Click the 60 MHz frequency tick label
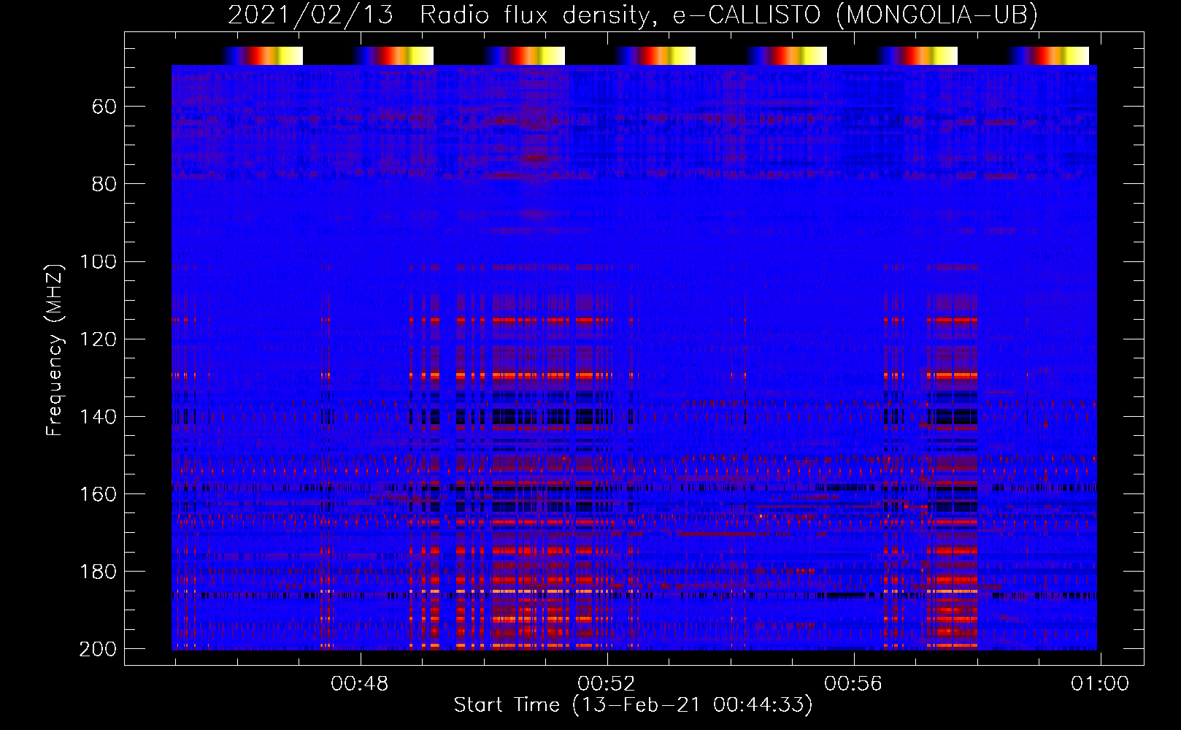The width and height of the screenshot is (1181, 730). (x=104, y=107)
